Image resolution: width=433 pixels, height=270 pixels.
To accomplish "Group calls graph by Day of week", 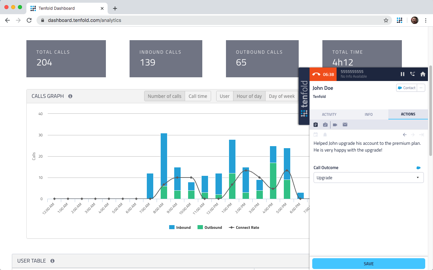I will (x=281, y=96).
